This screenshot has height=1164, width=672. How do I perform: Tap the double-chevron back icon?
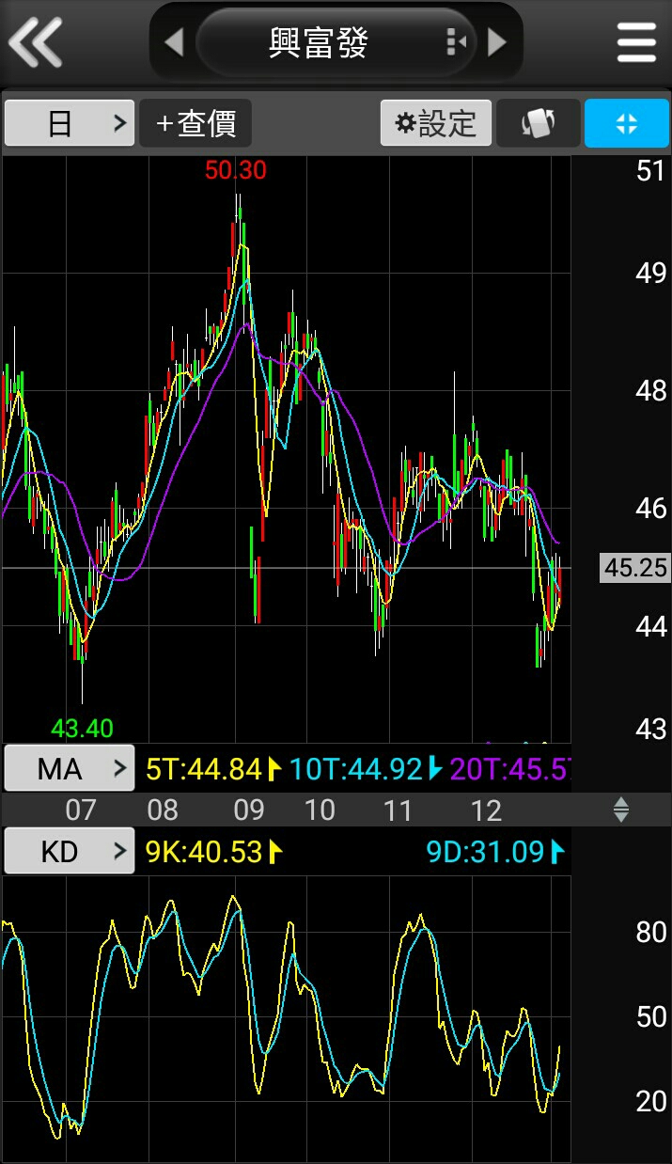pos(35,41)
